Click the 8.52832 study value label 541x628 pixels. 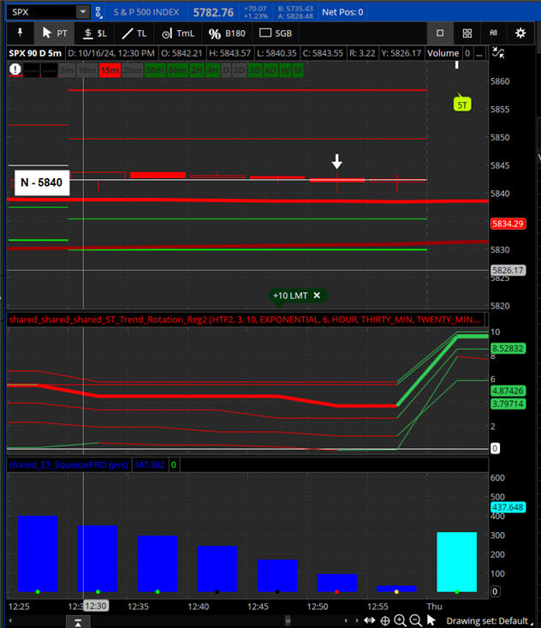[x=508, y=349]
